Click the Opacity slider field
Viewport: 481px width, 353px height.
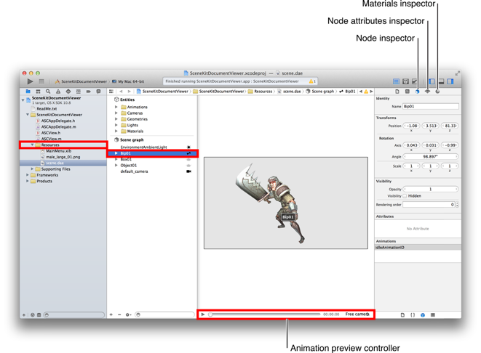coord(430,189)
